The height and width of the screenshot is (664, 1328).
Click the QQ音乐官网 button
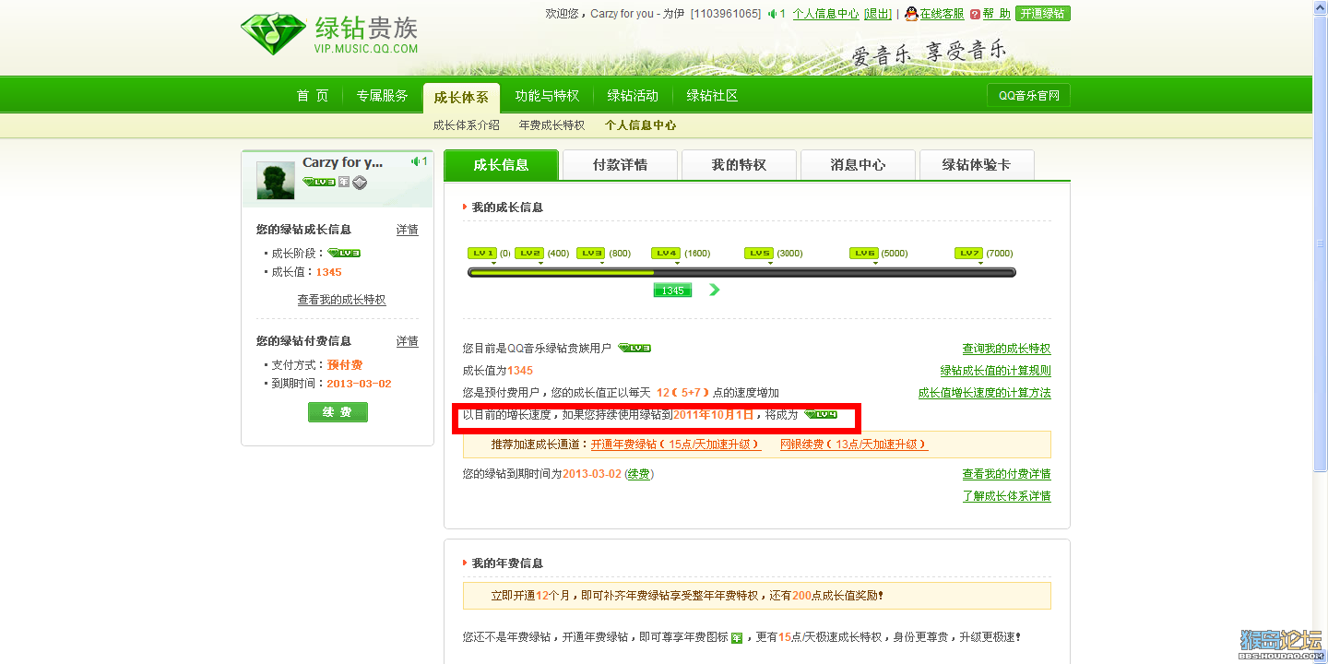[x=1028, y=95]
